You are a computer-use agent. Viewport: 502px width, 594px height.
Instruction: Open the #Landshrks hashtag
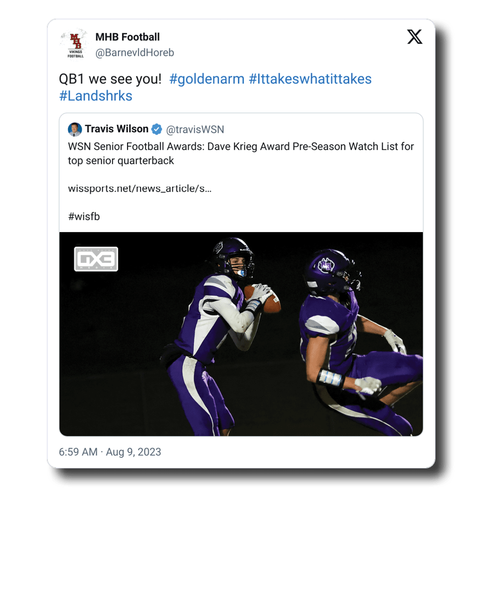pyautogui.click(x=96, y=96)
